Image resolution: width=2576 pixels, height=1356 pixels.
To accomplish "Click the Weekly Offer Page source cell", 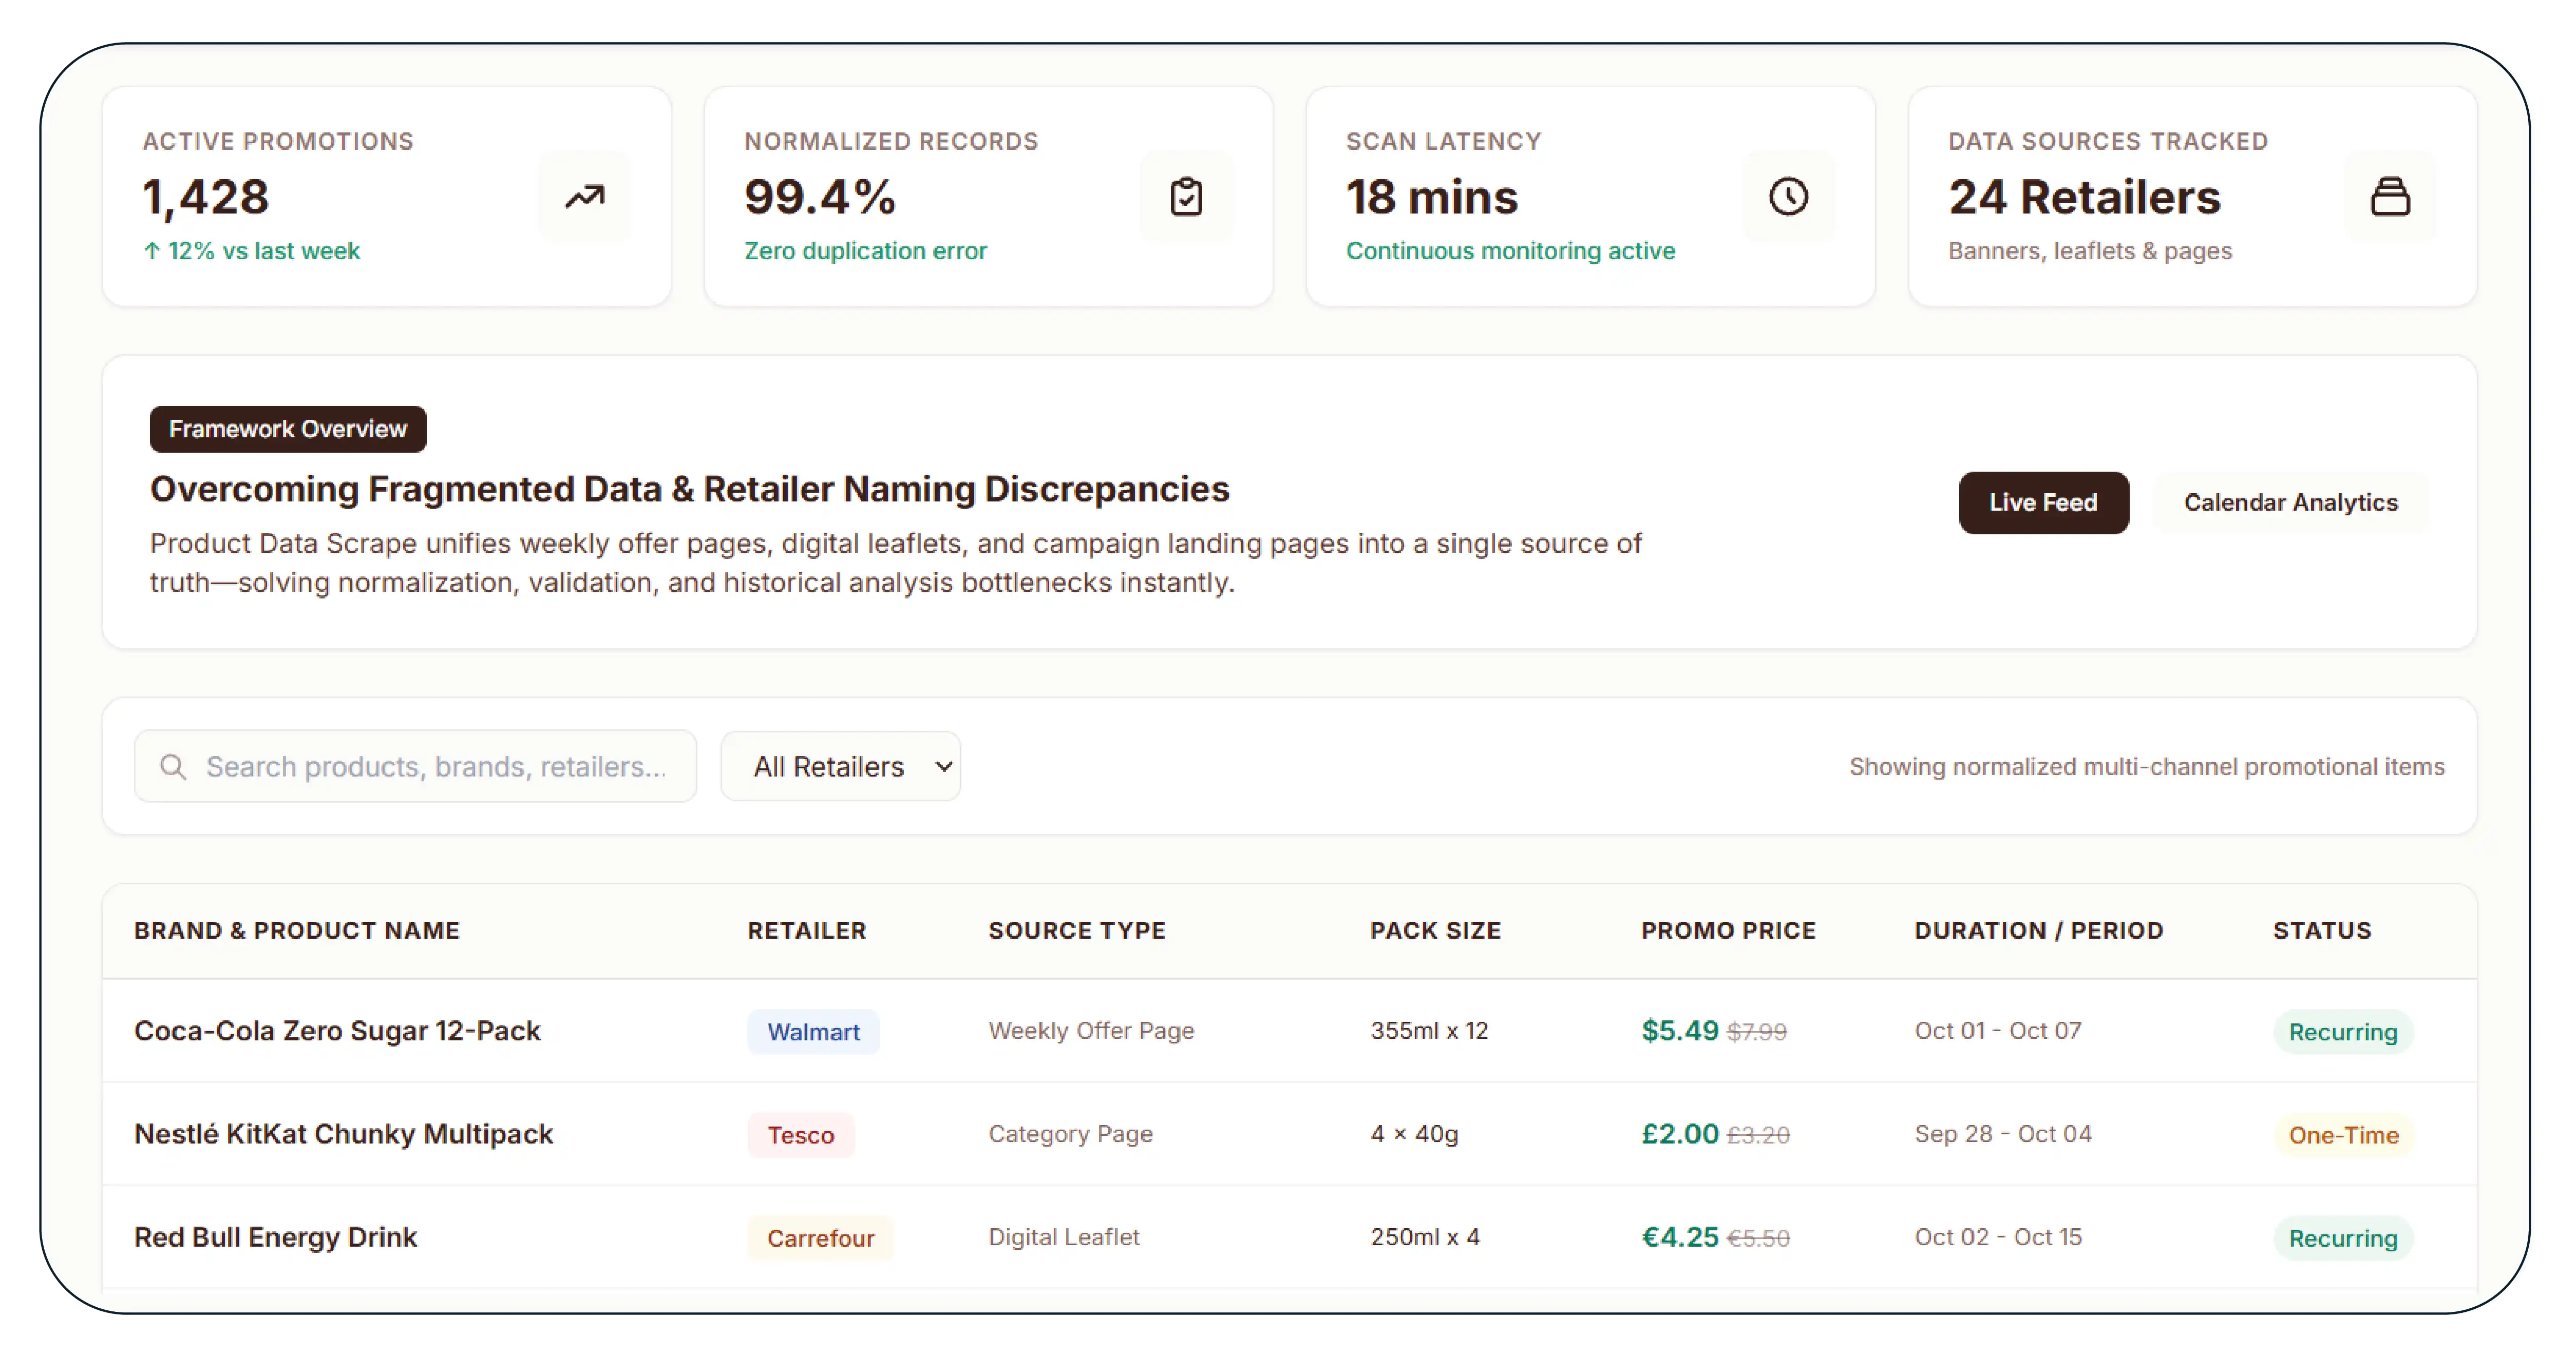I will point(1091,1030).
